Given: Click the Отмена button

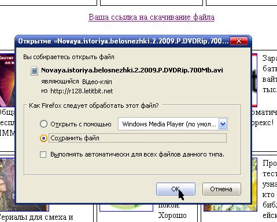Looking at the screenshot, I should point(221,189).
